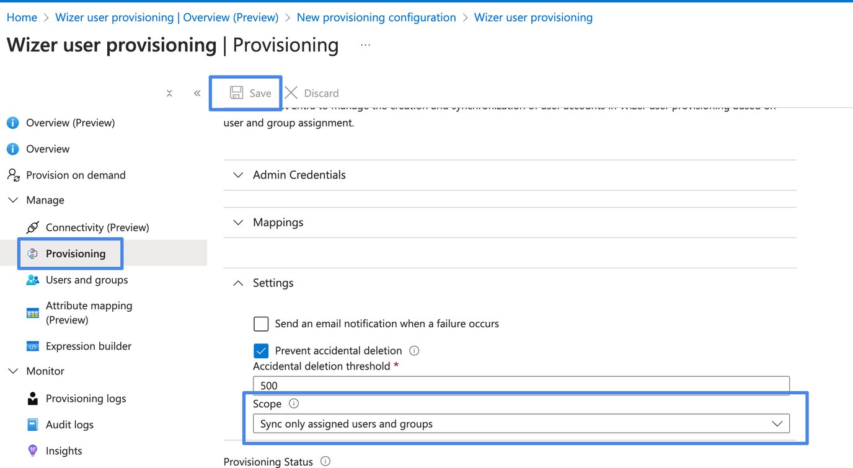The height and width of the screenshot is (468, 853).
Task: Collapse the Settings section
Action: tap(238, 283)
